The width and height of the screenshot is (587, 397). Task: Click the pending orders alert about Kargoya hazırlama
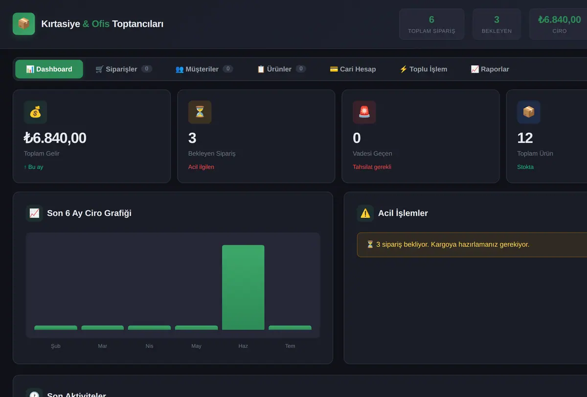click(472, 244)
